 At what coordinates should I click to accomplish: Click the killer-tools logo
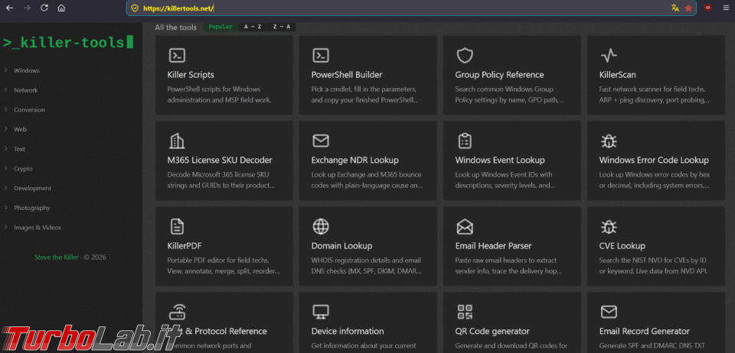coord(68,43)
